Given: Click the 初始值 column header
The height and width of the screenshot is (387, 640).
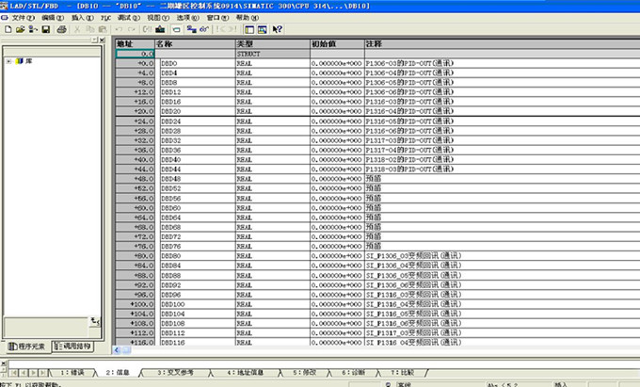Looking at the screenshot, I should [337, 43].
